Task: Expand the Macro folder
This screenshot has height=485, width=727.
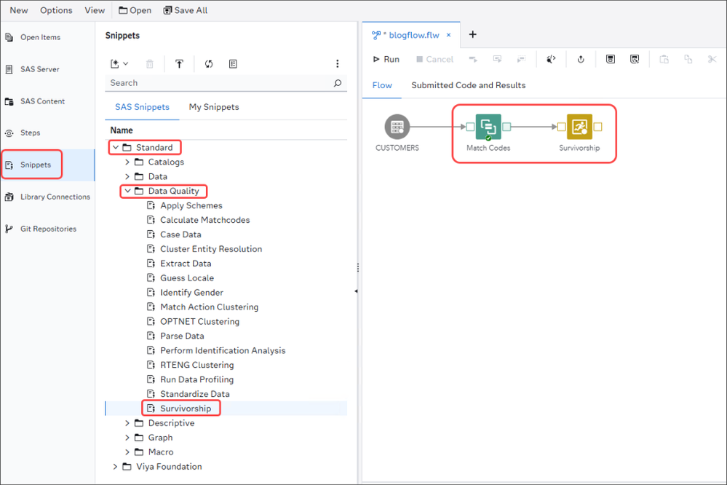Action: (x=127, y=452)
